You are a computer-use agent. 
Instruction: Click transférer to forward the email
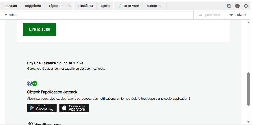tap(85, 6)
